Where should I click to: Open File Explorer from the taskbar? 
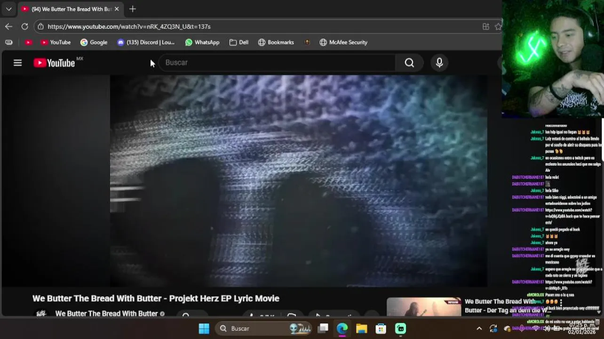pos(361,329)
